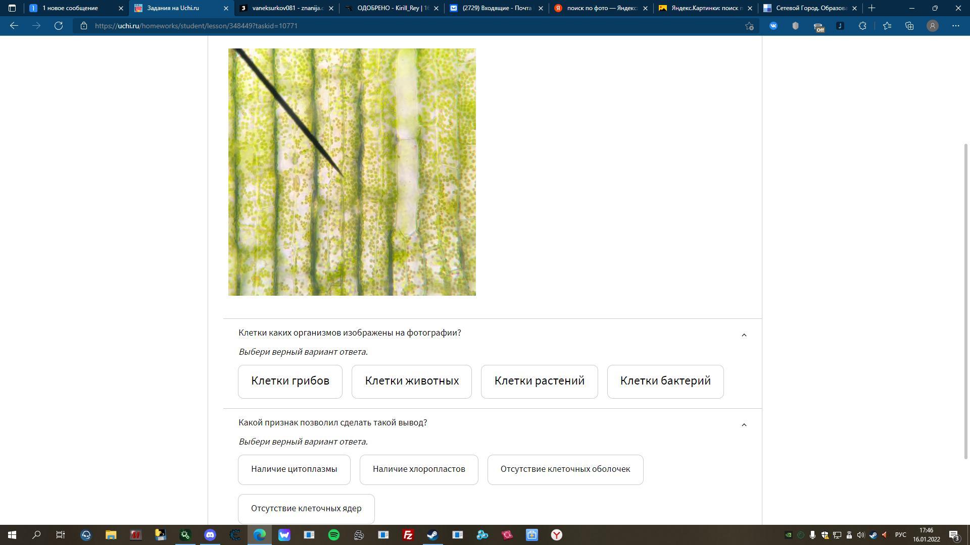Open the notification center
The width and height of the screenshot is (970, 545).
point(954,535)
